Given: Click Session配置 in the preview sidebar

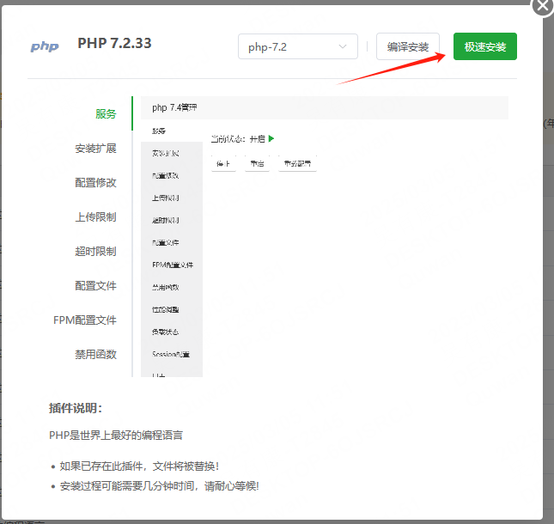Looking at the screenshot, I should (171, 355).
